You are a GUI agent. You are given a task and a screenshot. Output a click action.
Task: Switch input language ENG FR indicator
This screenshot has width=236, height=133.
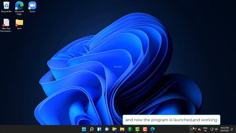[205, 129]
